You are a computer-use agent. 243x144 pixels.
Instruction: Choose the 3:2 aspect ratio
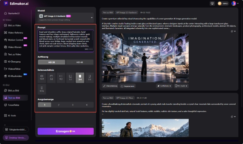pyautogui.click(x=51, y=78)
